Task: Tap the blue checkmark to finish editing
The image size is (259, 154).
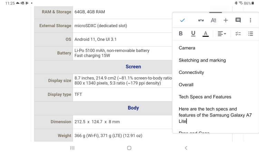Action: point(182,20)
